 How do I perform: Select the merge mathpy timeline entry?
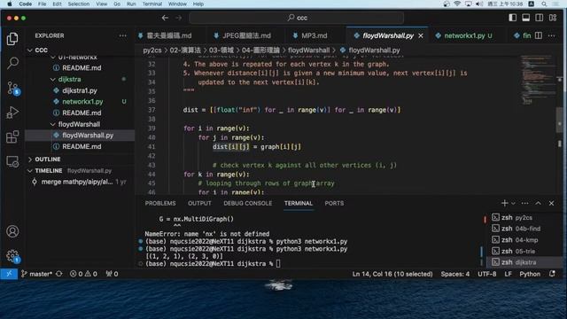(x=80, y=182)
